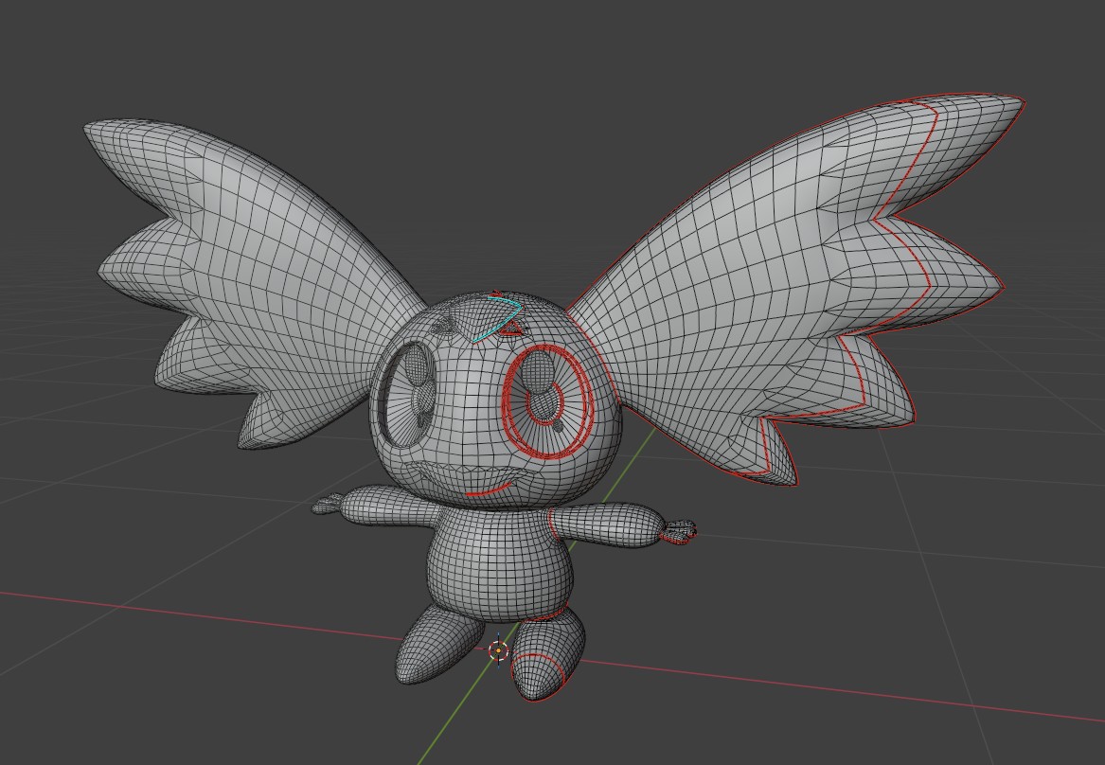Select the hand without red seam edges
The width and height of the screenshot is (1105, 765).
pos(328,504)
